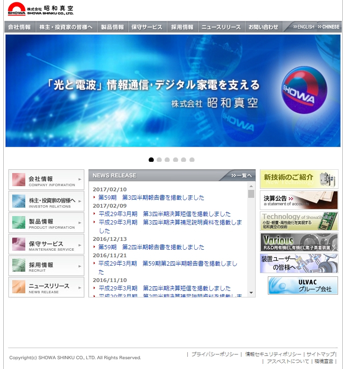Click the hero banner slideshow image
Screen dimensions: 346x369
(x=173, y=91)
